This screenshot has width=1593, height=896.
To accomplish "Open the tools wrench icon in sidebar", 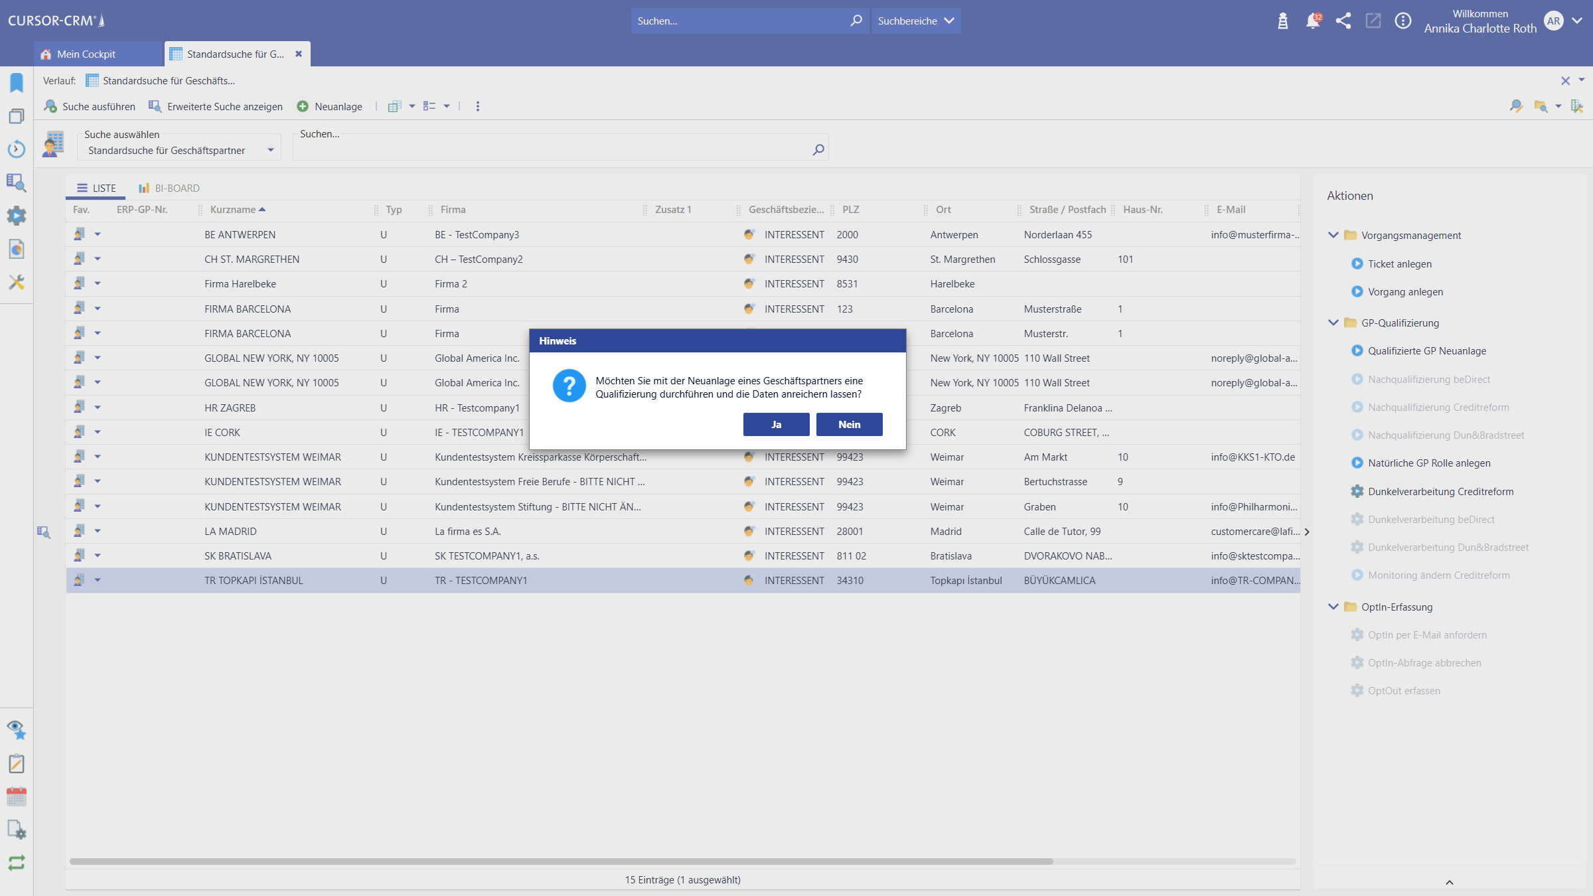I will [17, 282].
